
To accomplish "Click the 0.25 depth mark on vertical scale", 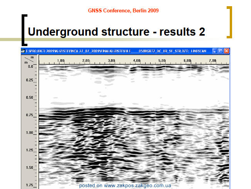I will coord(29,80).
